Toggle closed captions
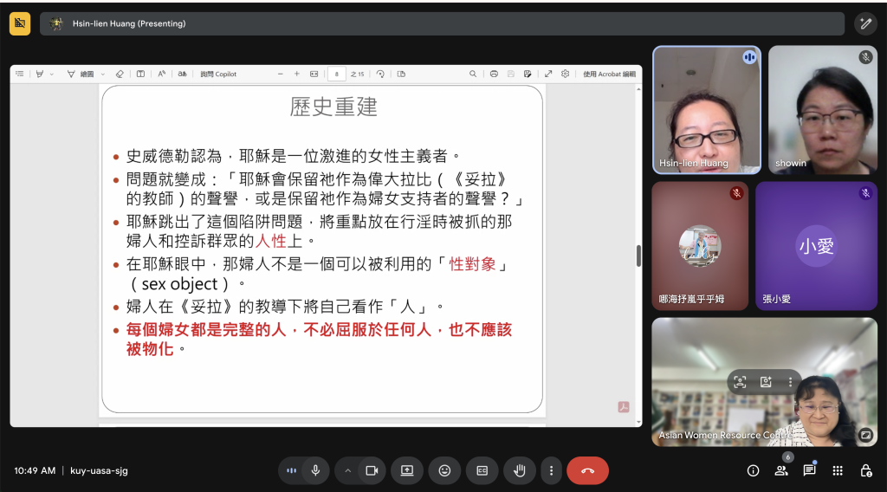 pyautogui.click(x=482, y=470)
